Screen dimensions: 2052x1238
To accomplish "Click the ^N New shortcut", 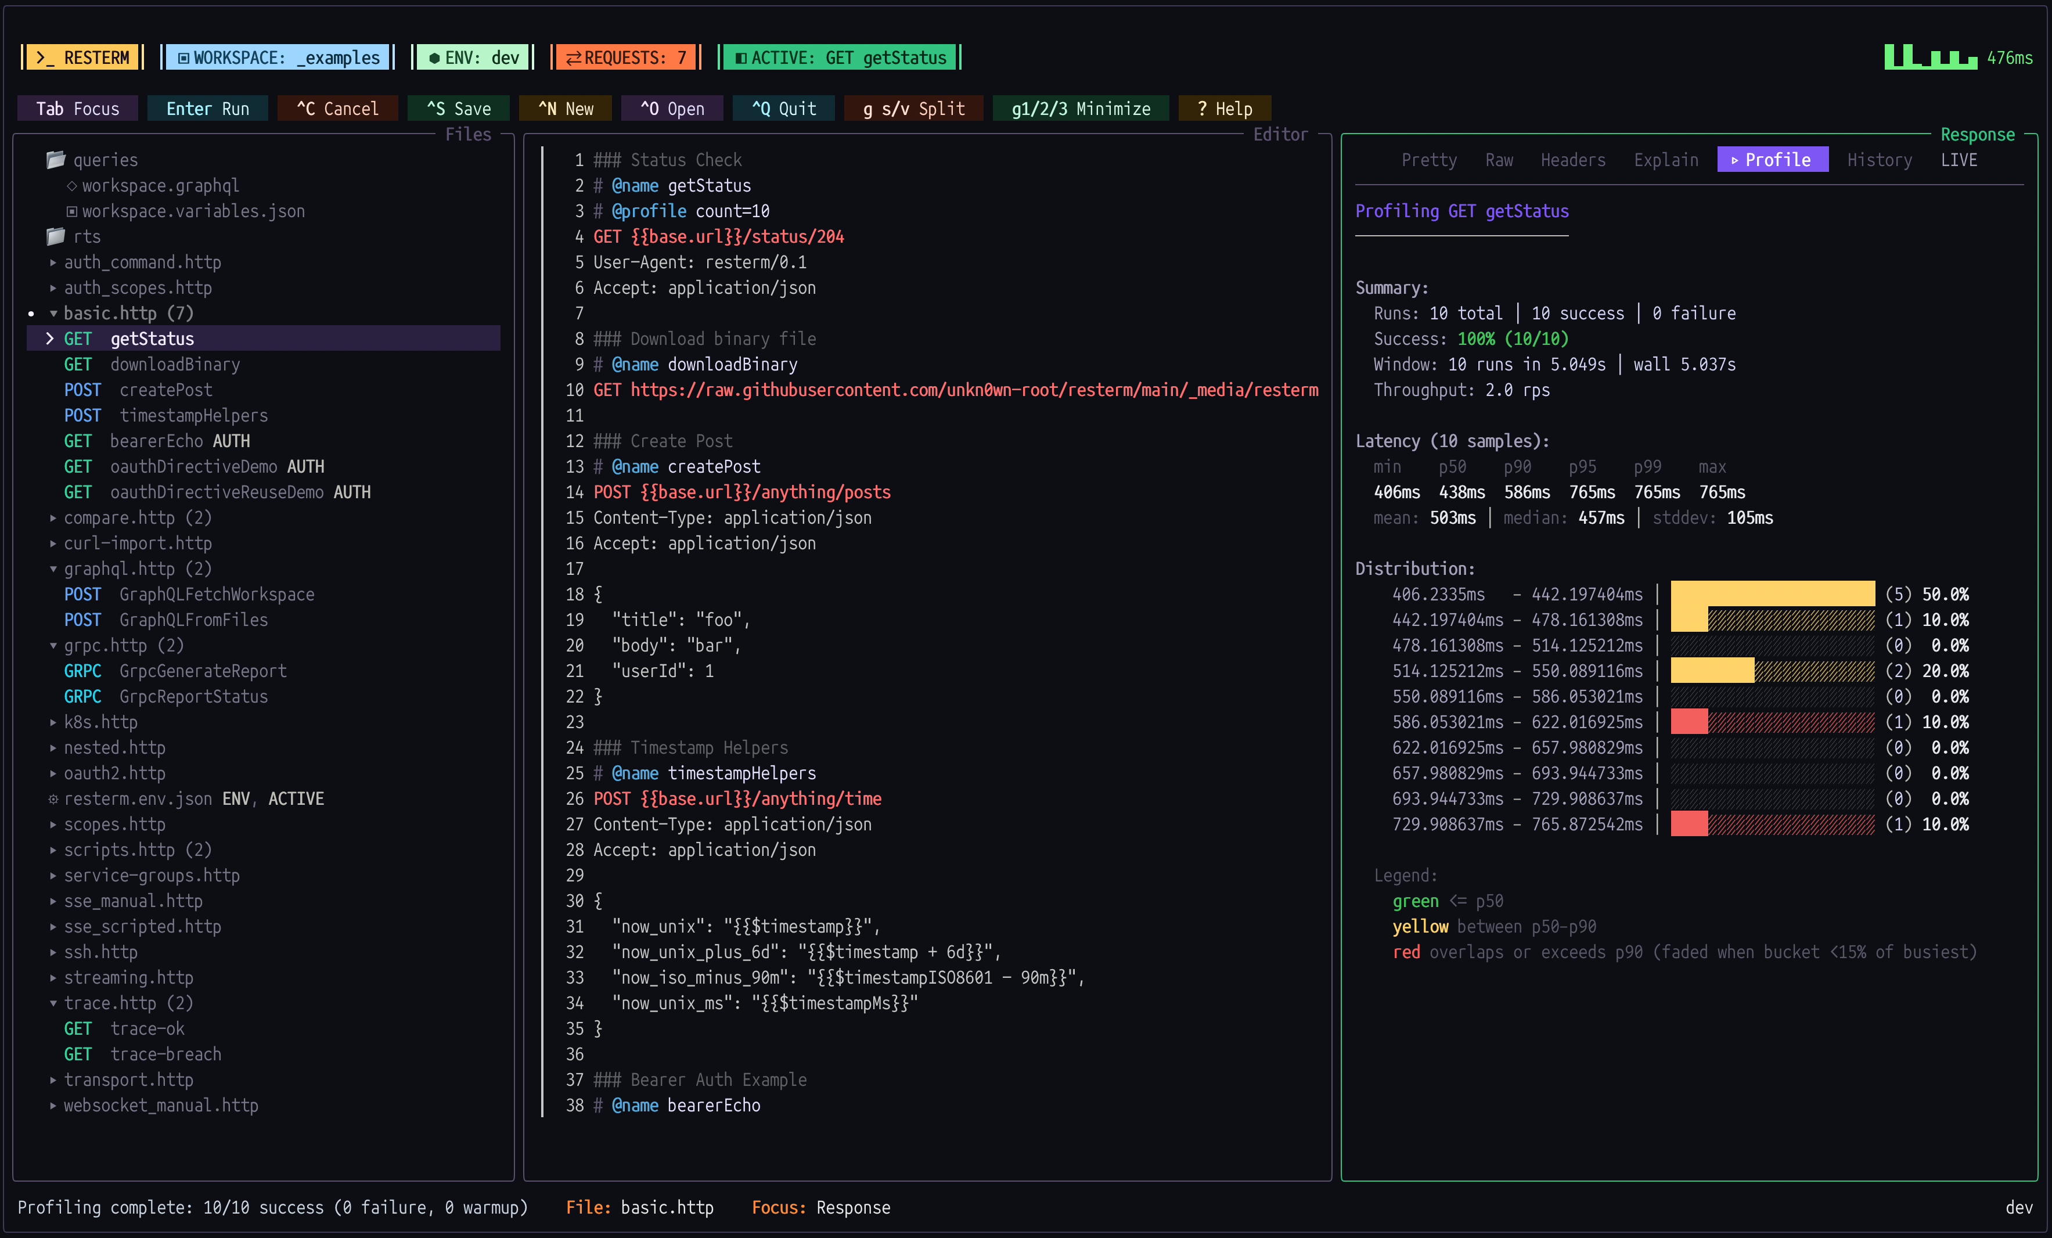I will 566,109.
